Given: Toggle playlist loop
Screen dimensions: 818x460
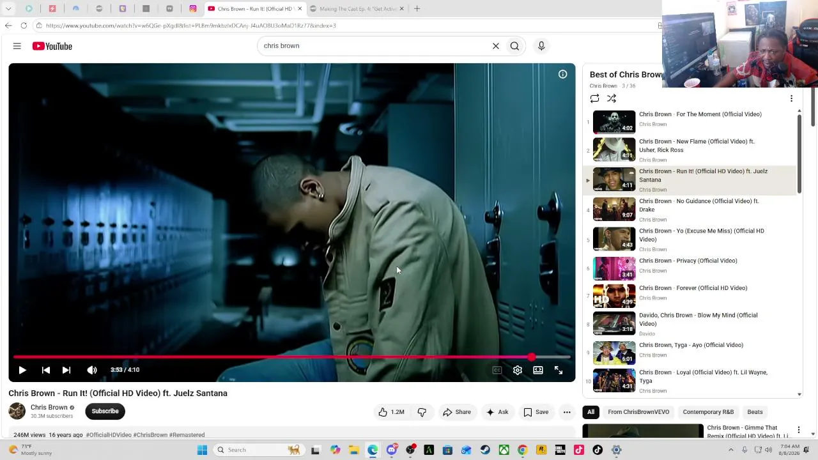Looking at the screenshot, I should (x=595, y=98).
